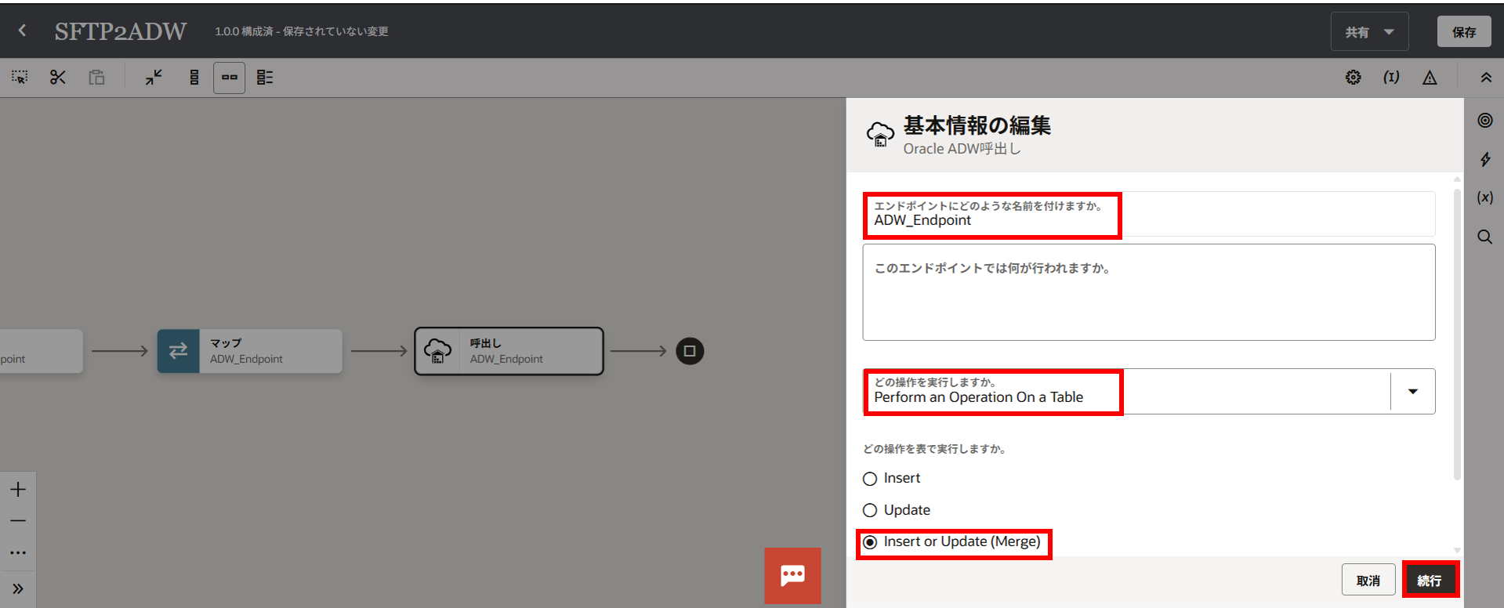The image size is (1504, 608).
Task: Click the partially visible node left of Map
Action: pyautogui.click(x=41, y=351)
